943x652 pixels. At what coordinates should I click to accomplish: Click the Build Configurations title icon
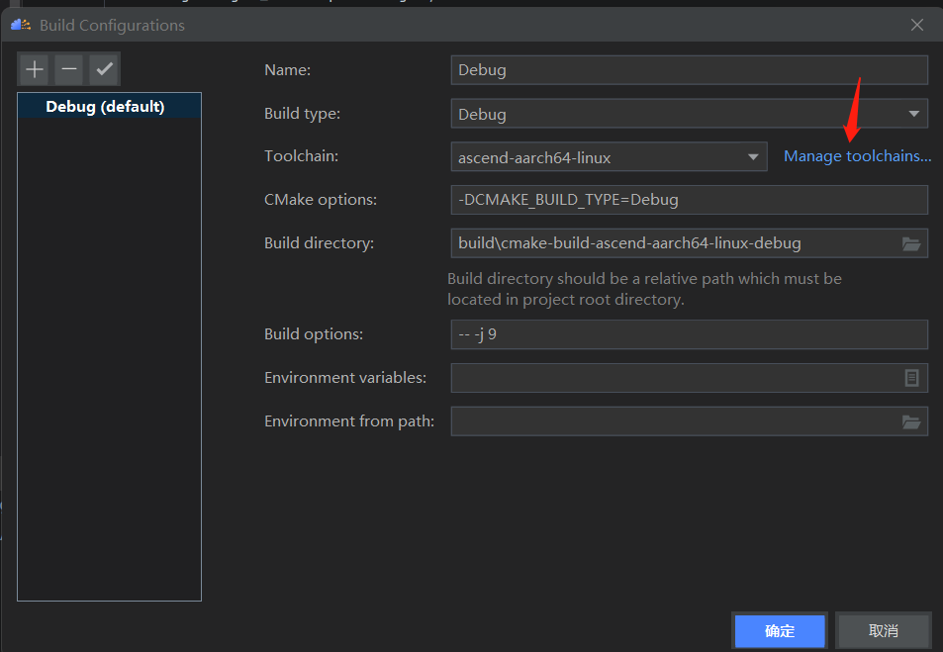(22, 25)
